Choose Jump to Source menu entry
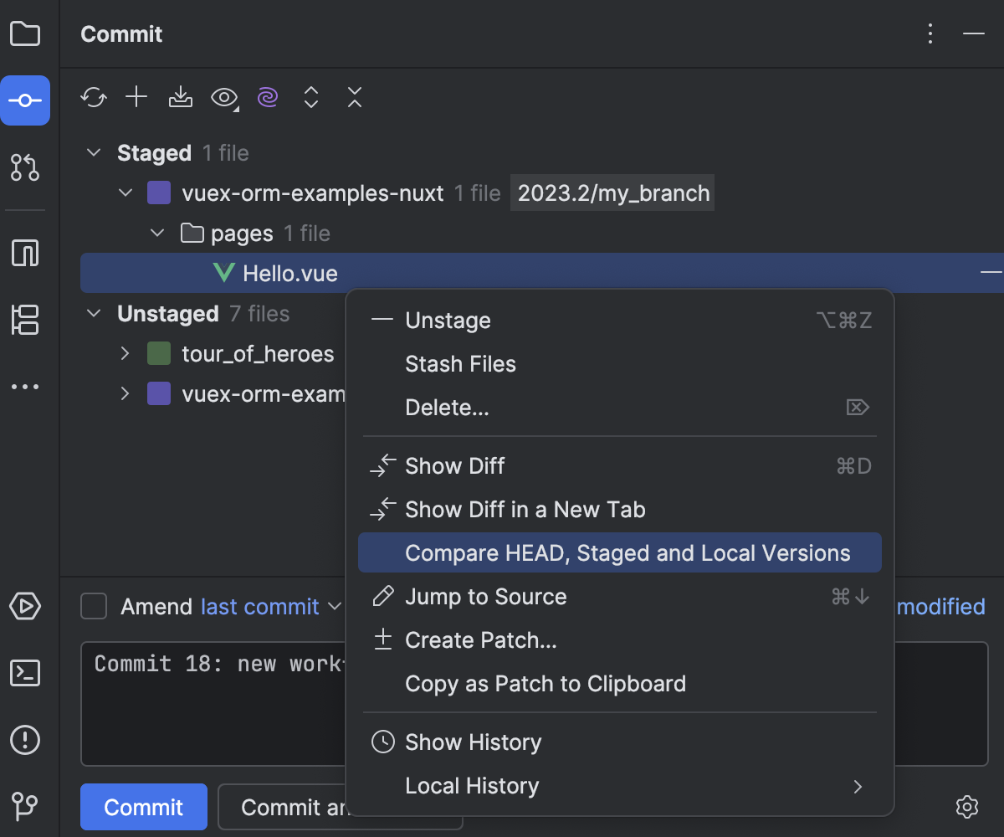Image resolution: width=1004 pixels, height=837 pixels. coord(619,597)
